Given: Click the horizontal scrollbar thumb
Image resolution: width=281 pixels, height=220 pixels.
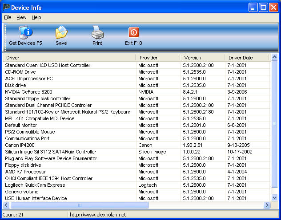Looking at the screenshot, I should pyautogui.click(x=80, y=205).
